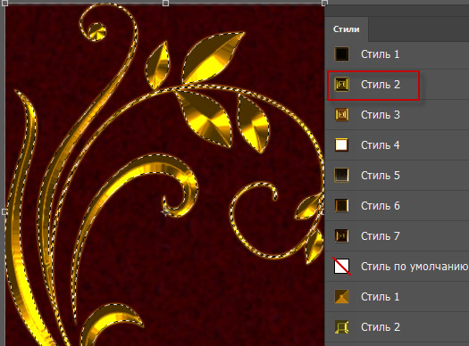Click the top-right corner transform handle

324,3
